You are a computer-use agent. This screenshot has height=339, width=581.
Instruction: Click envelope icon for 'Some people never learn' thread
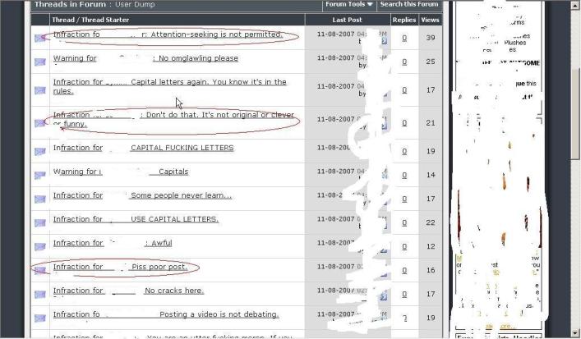tap(40, 199)
